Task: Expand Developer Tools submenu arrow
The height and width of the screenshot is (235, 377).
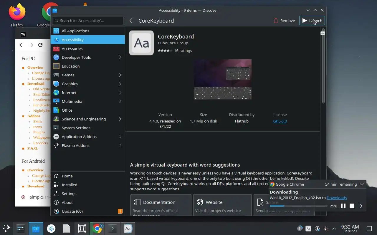Action: point(120,57)
